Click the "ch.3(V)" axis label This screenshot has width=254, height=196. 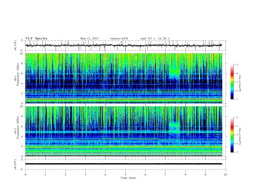15,164
